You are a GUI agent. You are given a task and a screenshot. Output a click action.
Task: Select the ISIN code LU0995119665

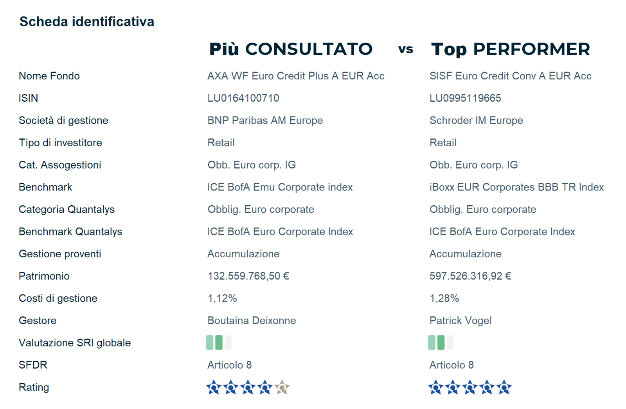pyautogui.click(x=465, y=98)
